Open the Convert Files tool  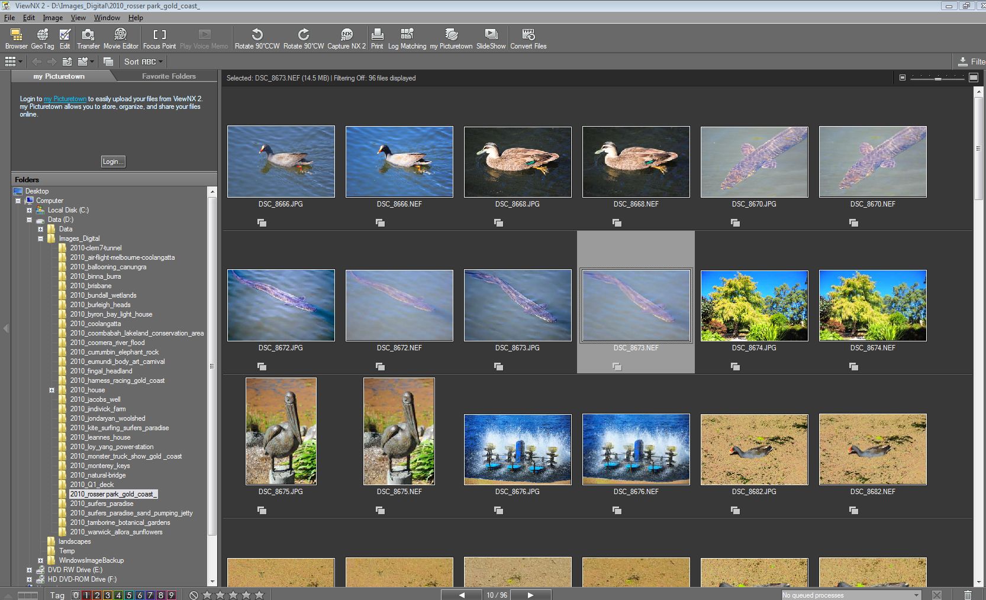pos(528,39)
